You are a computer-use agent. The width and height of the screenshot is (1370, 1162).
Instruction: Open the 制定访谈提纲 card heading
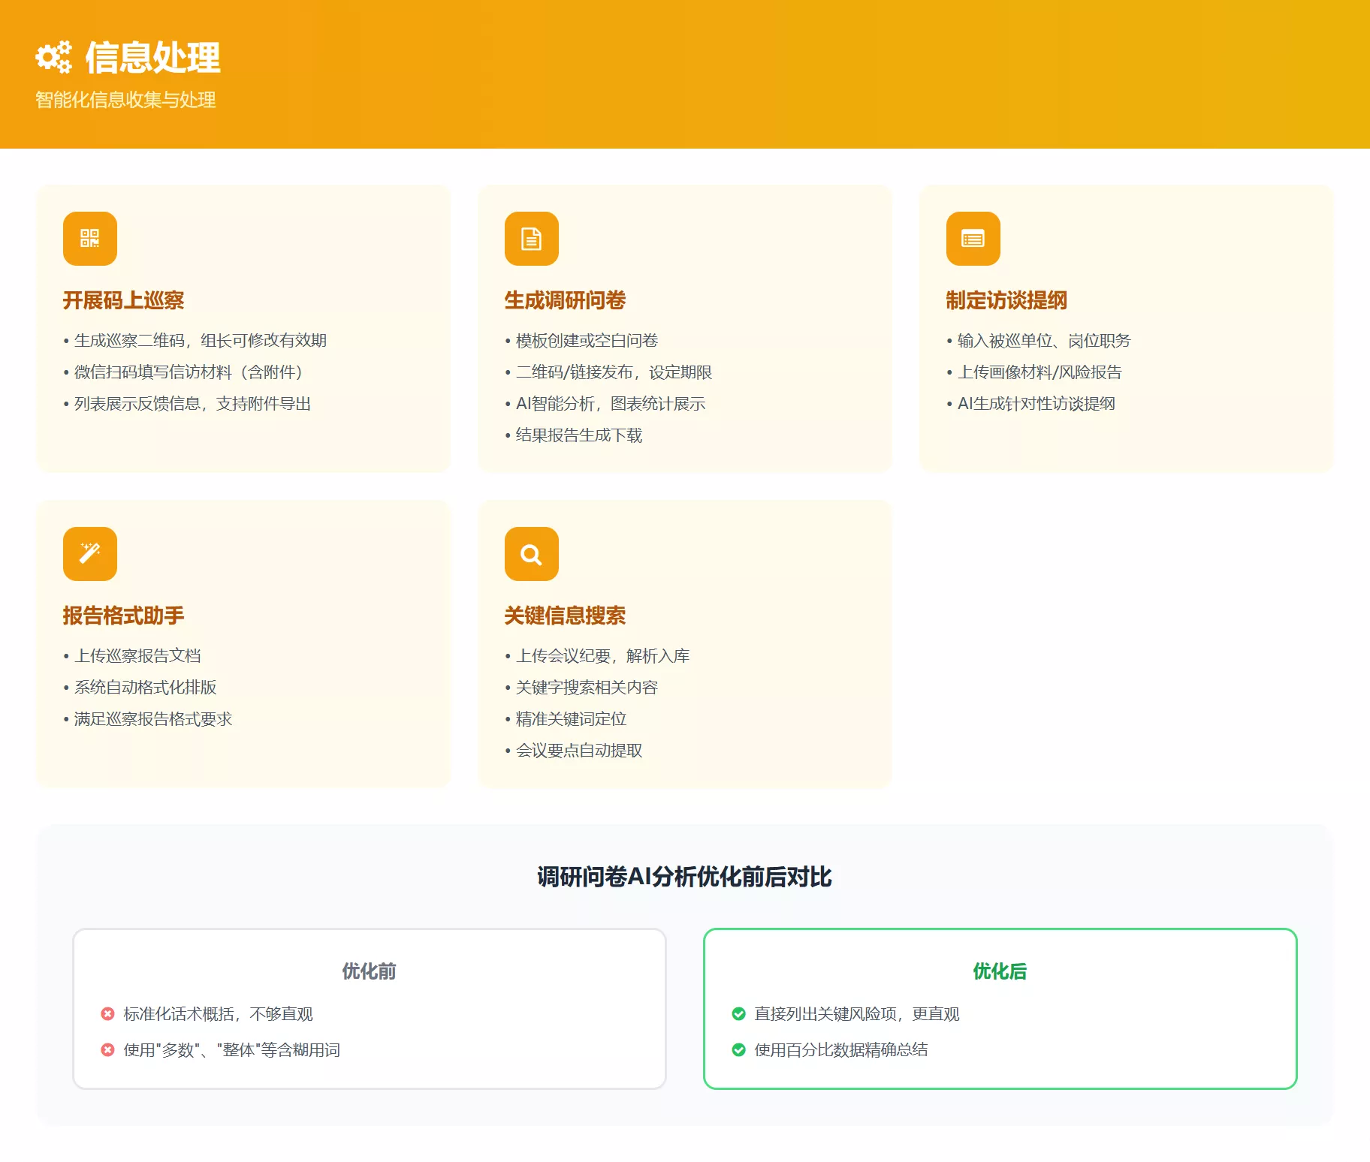click(1006, 300)
